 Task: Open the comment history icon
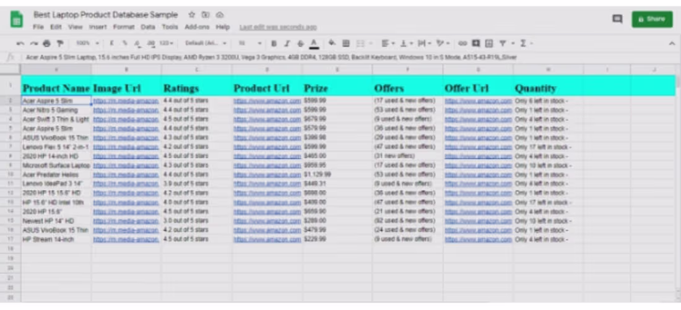pos(617,19)
